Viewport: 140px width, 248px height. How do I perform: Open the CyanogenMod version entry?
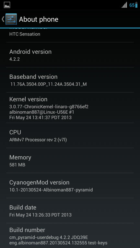[70, 186]
